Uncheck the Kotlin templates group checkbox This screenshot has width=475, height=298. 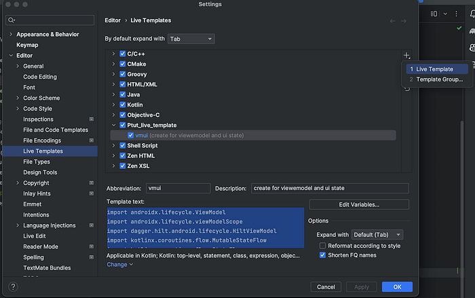pos(123,105)
